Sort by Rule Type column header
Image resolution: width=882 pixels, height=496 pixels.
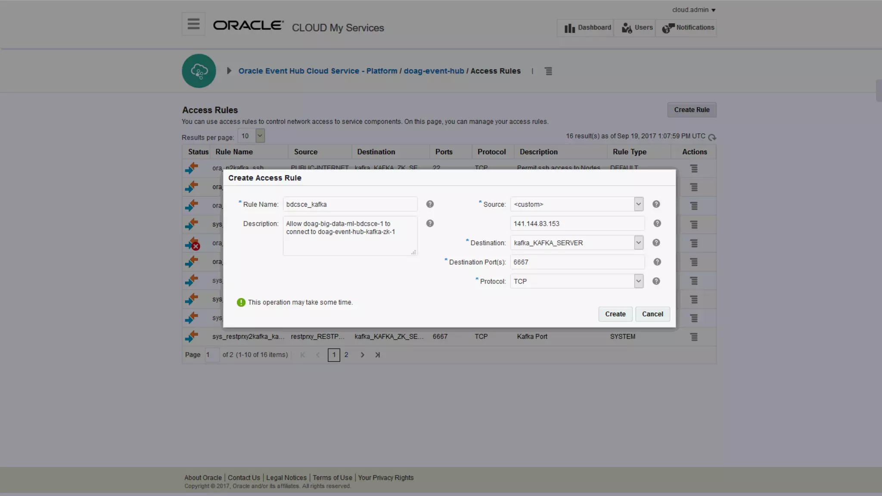[x=629, y=152]
